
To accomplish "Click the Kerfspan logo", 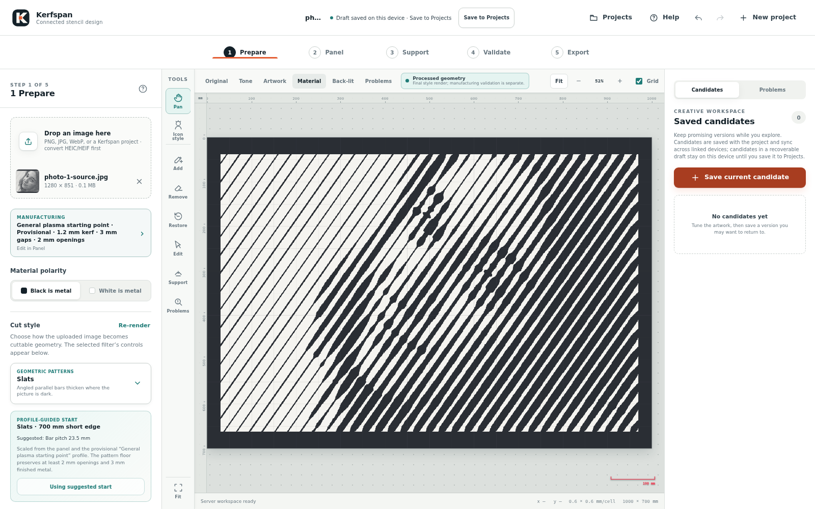I will (21, 18).
